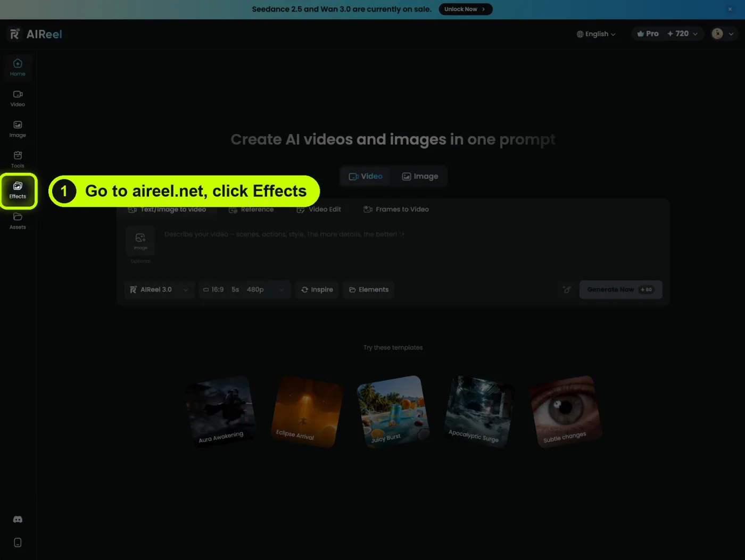Open the Effects section in sidebar
Image resolution: width=745 pixels, height=560 pixels.
click(x=18, y=190)
